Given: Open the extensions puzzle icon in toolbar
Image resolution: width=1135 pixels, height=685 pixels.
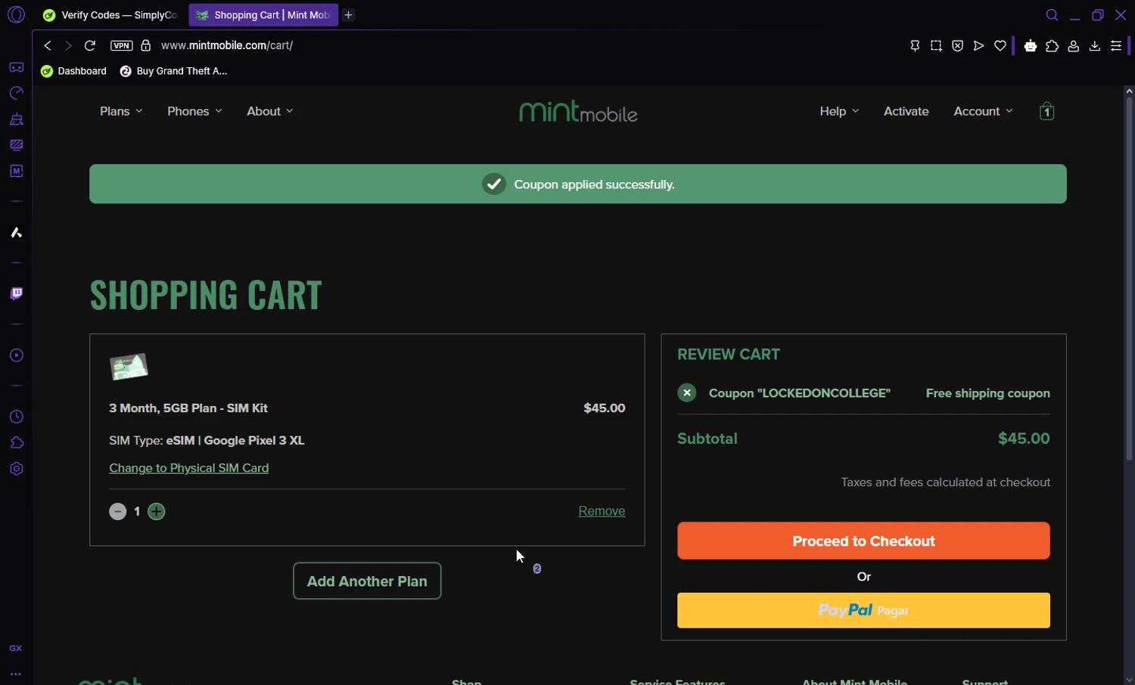Looking at the screenshot, I should (1052, 46).
